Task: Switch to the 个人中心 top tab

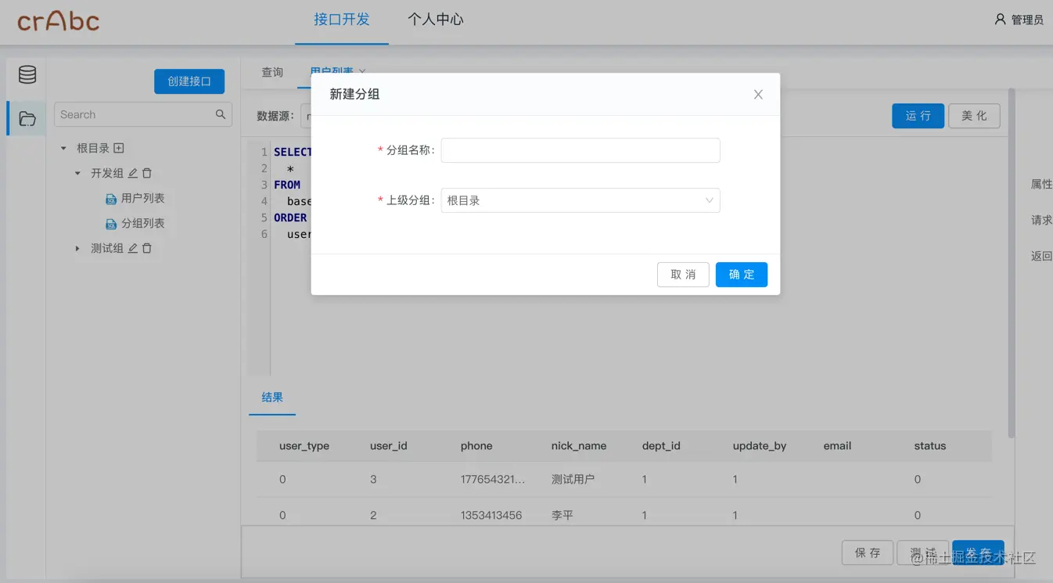Action: pos(436,20)
